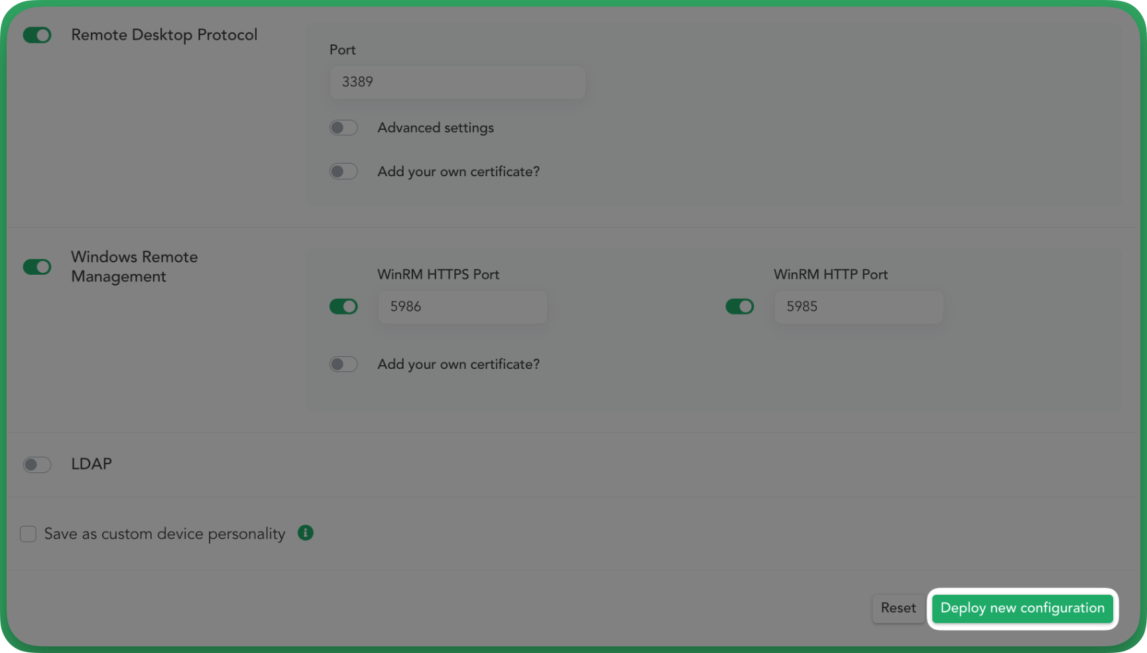Screen dimensions: 1147x653
Task: Check Save as custom device personality
Action: (x=28, y=534)
